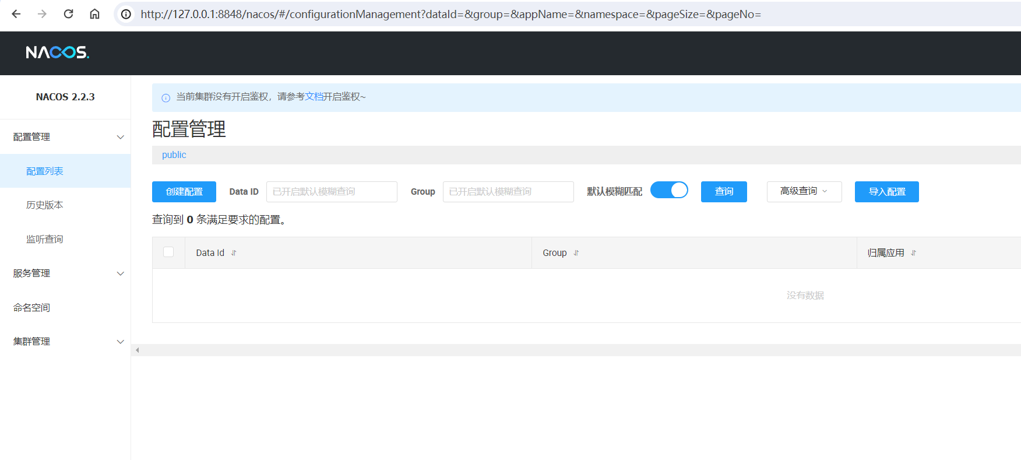Click the site info icon in address bar

pos(126,14)
